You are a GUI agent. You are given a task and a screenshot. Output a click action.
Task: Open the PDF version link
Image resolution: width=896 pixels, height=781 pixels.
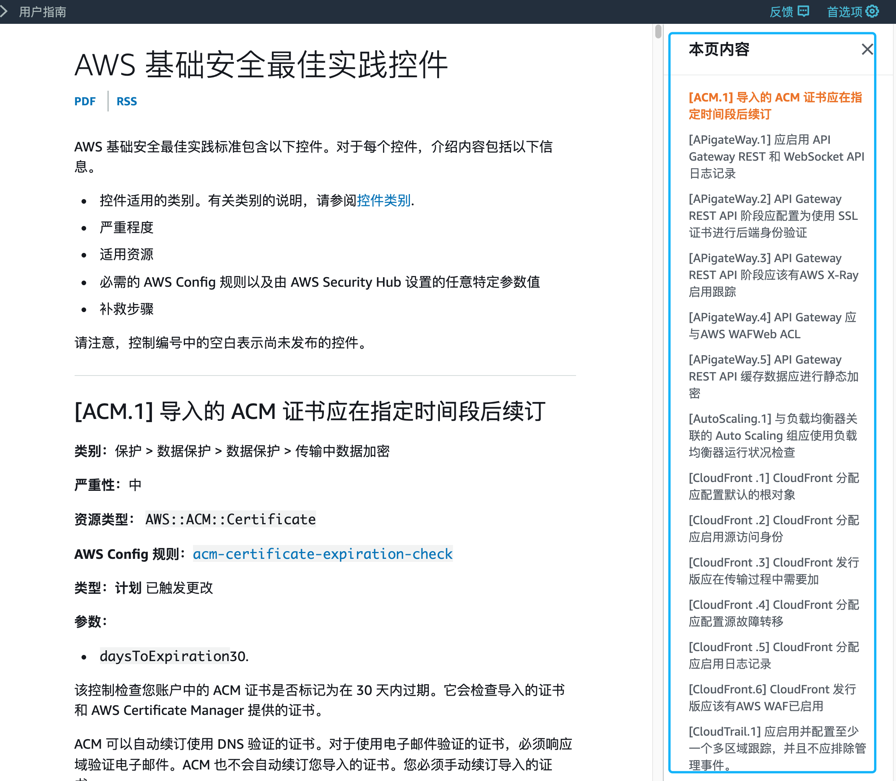point(85,101)
